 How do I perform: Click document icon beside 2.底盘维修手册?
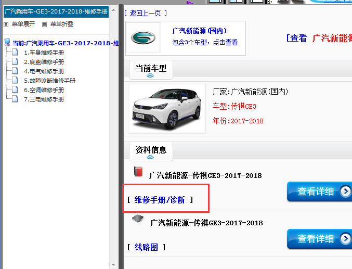pyautogui.click(x=15, y=61)
